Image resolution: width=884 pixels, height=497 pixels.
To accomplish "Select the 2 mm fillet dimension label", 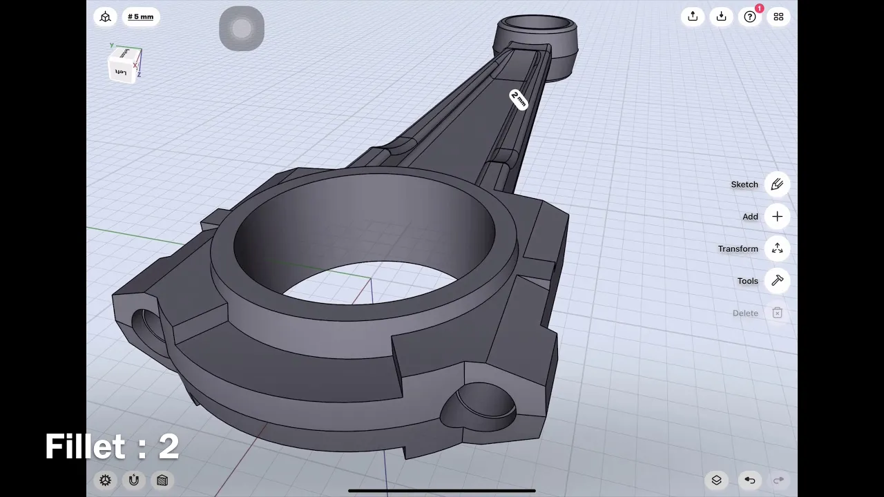I will coord(518,99).
